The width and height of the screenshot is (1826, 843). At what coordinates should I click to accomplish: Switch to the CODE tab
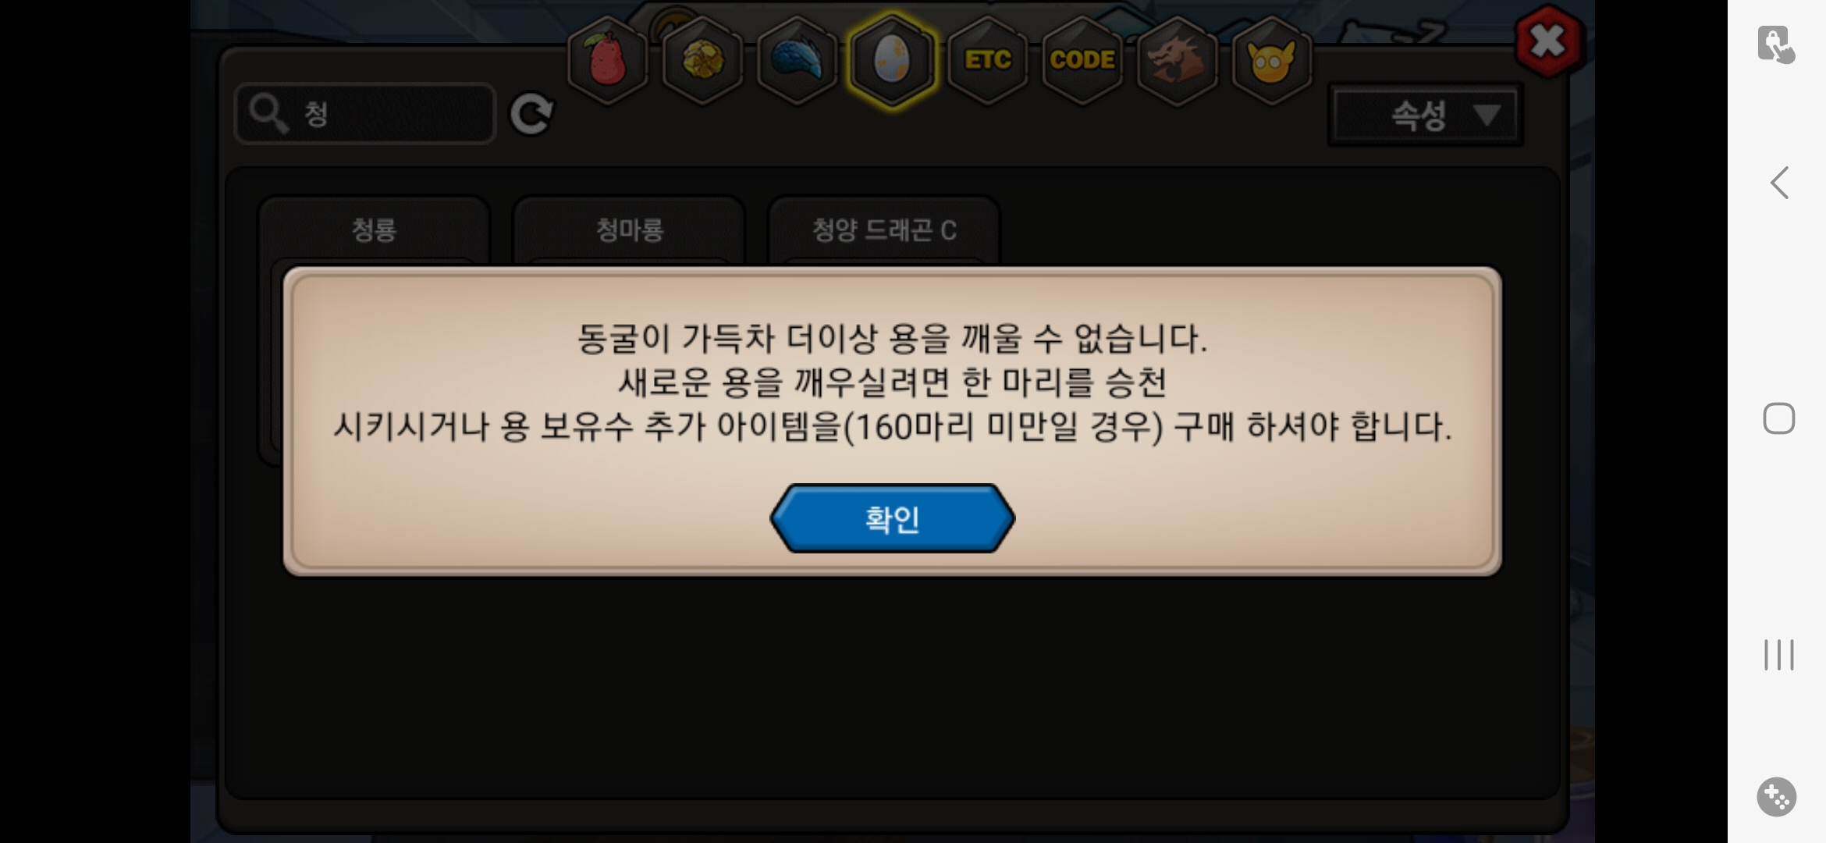(x=1082, y=59)
